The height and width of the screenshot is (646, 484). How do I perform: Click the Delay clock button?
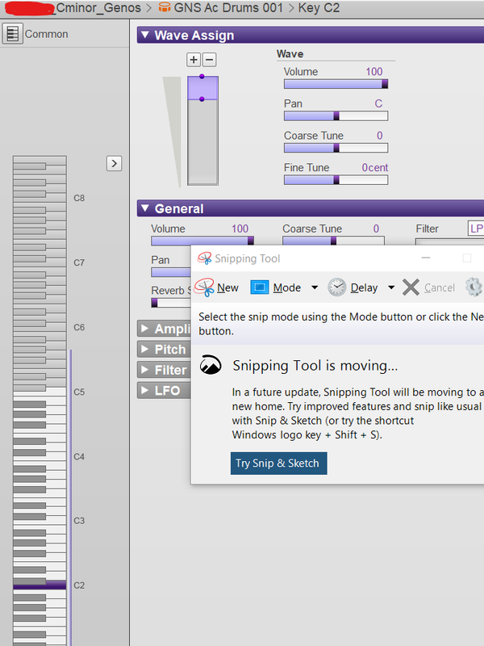353,287
